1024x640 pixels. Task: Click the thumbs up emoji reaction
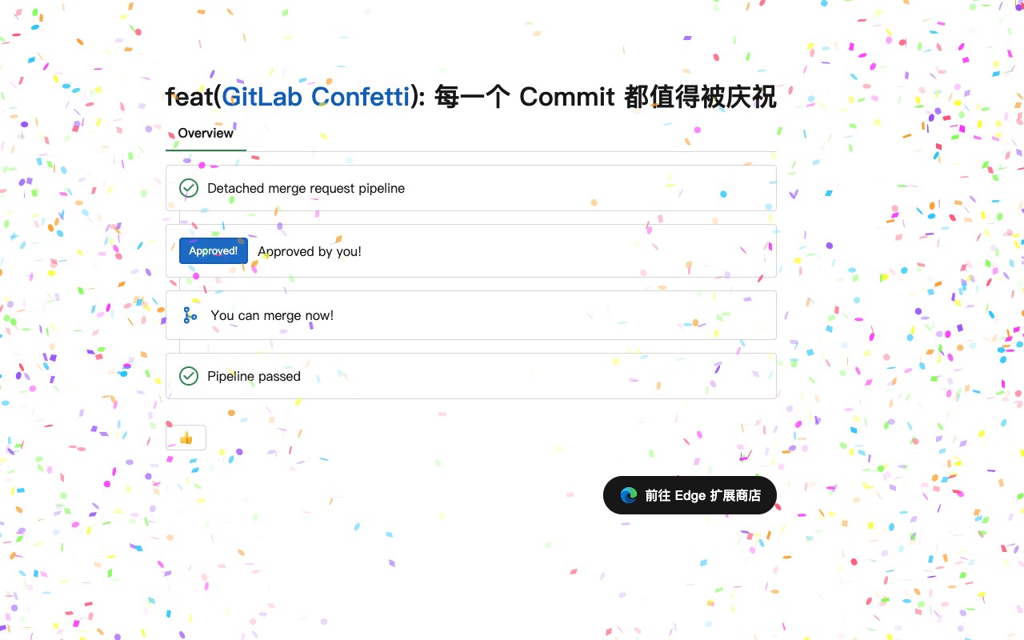coord(186,438)
